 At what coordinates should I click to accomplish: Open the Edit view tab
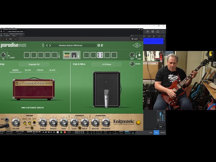pos(151,133)
